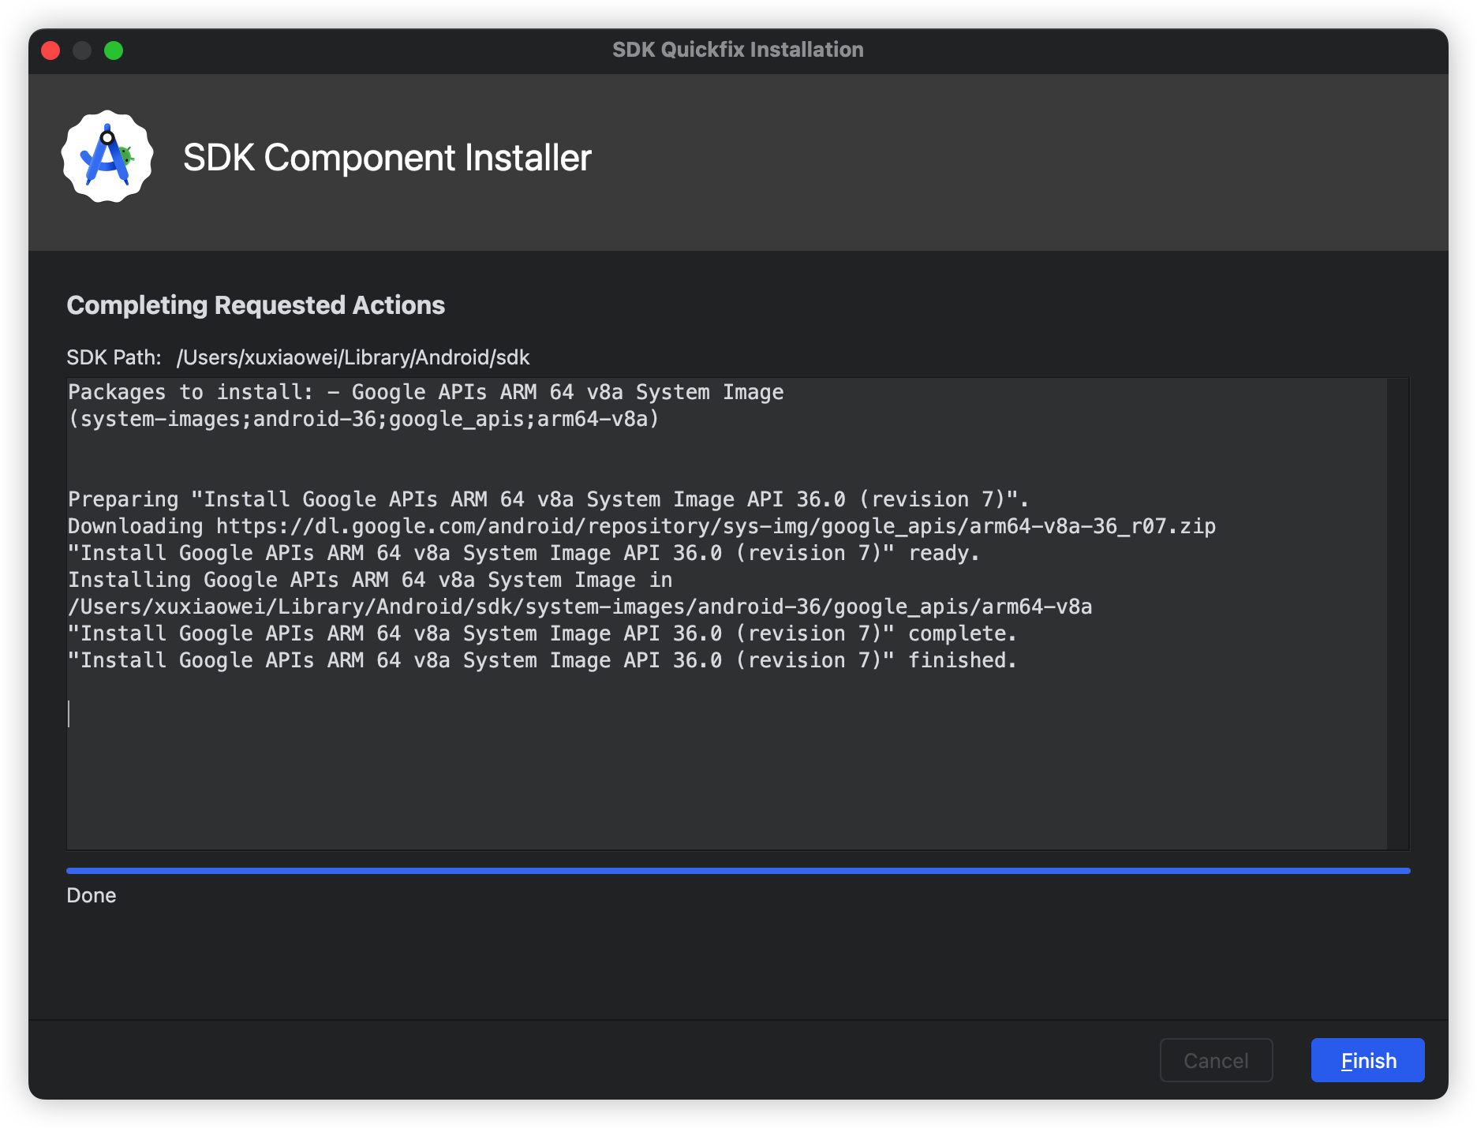The image size is (1477, 1128).
Task: Click the green zoom window button
Action: [114, 50]
